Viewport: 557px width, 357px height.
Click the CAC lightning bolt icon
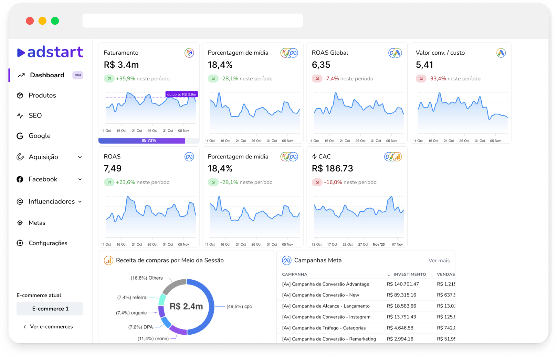[314, 157]
